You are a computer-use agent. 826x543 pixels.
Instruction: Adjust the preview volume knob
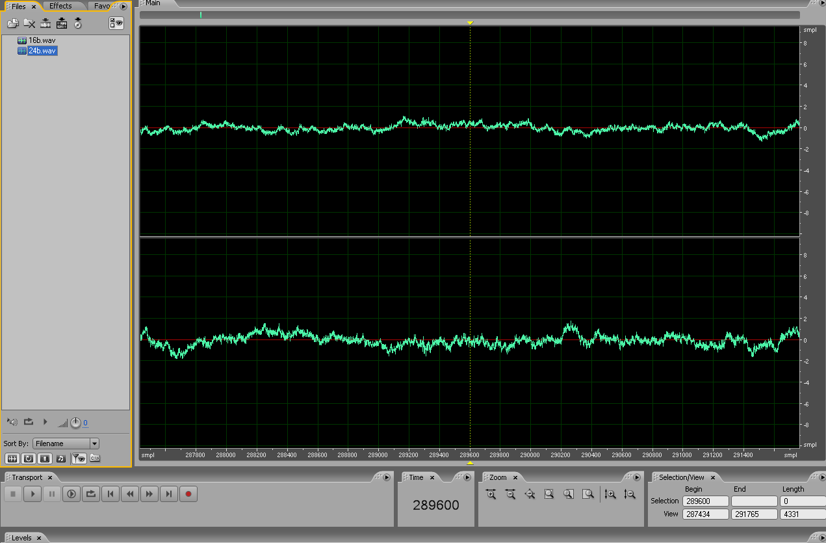pyautogui.click(x=76, y=423)
